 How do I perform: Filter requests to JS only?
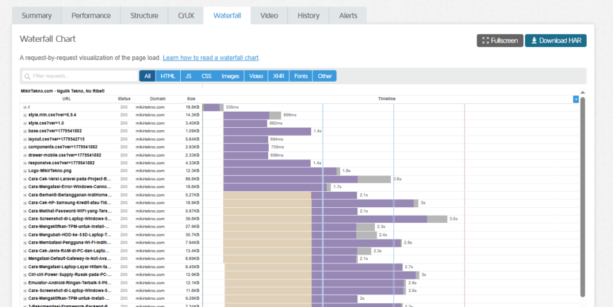[189, 76]
